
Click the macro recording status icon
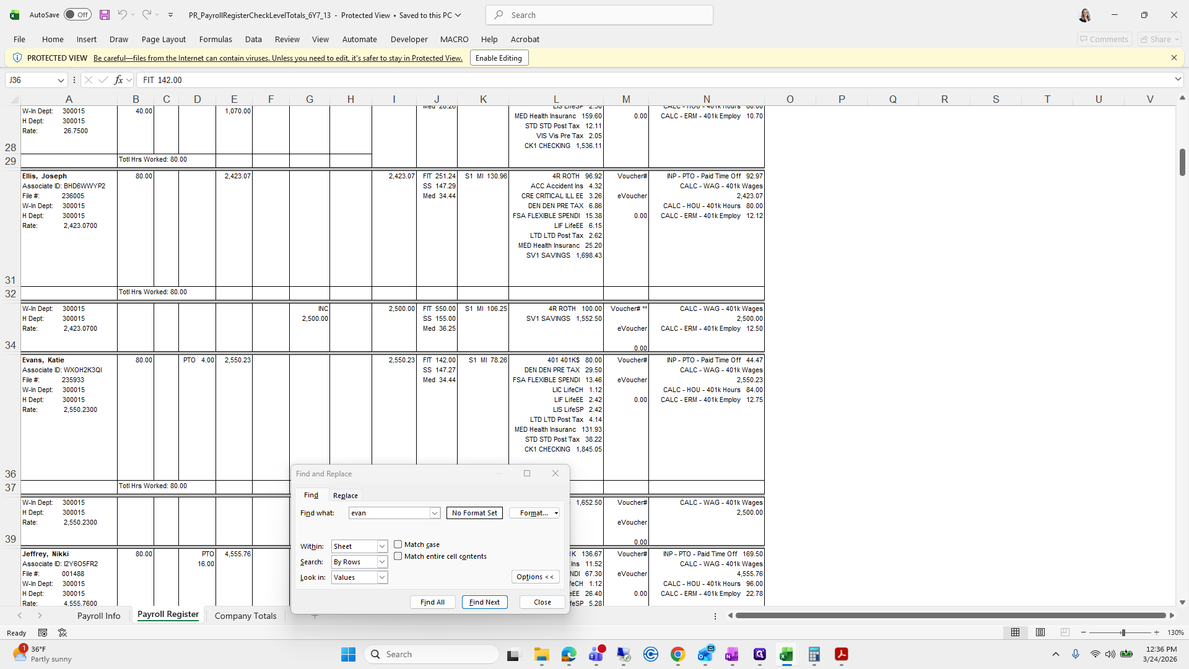[x=43, y=632]
